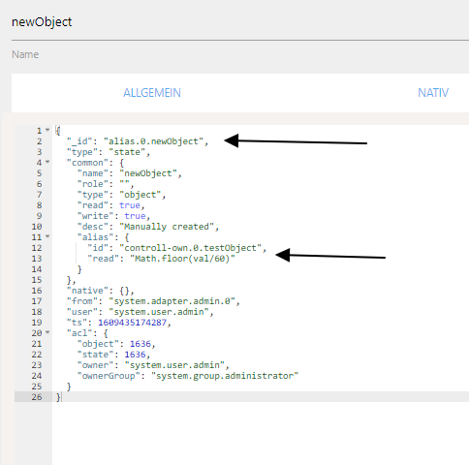Click the "system.adapter.admin.0" from value
469x465 pixels.
point(172,301)
